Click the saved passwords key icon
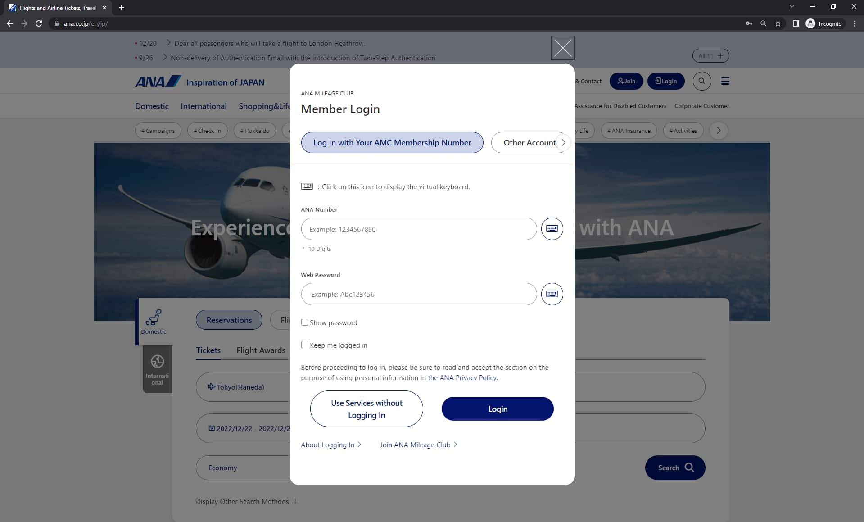864x522 pixels. (x=749, y=23)
